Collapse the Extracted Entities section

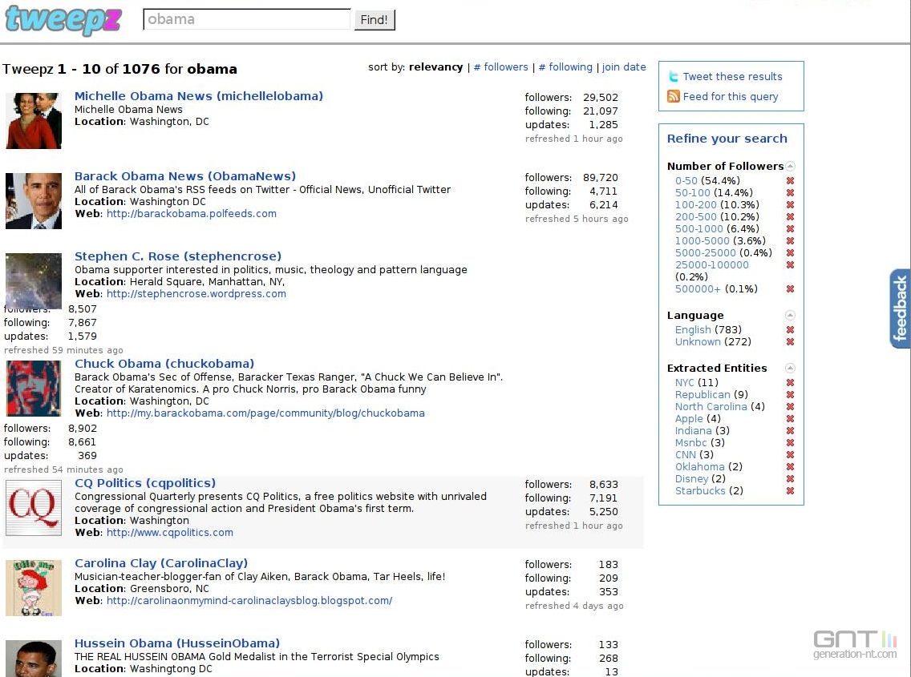coord(790,368)
